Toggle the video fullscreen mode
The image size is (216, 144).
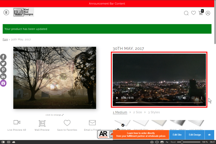[x=193, y=98]
